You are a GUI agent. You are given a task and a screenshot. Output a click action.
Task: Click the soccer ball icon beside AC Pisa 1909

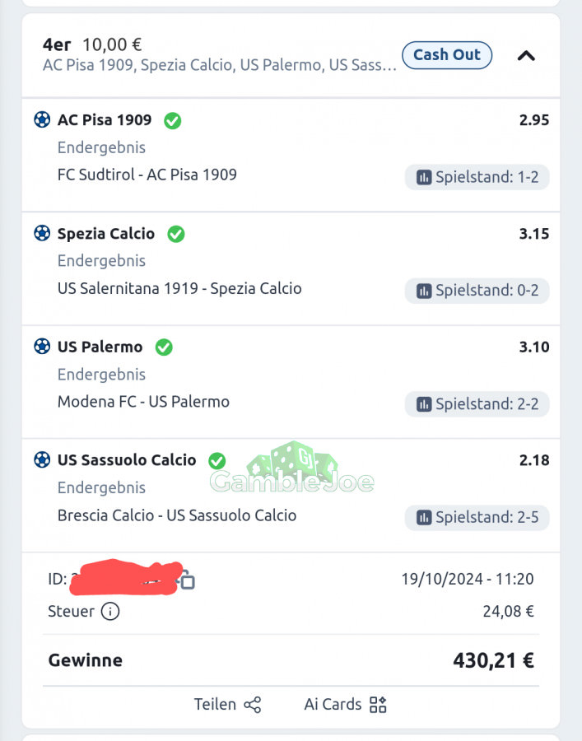[42, 119]
